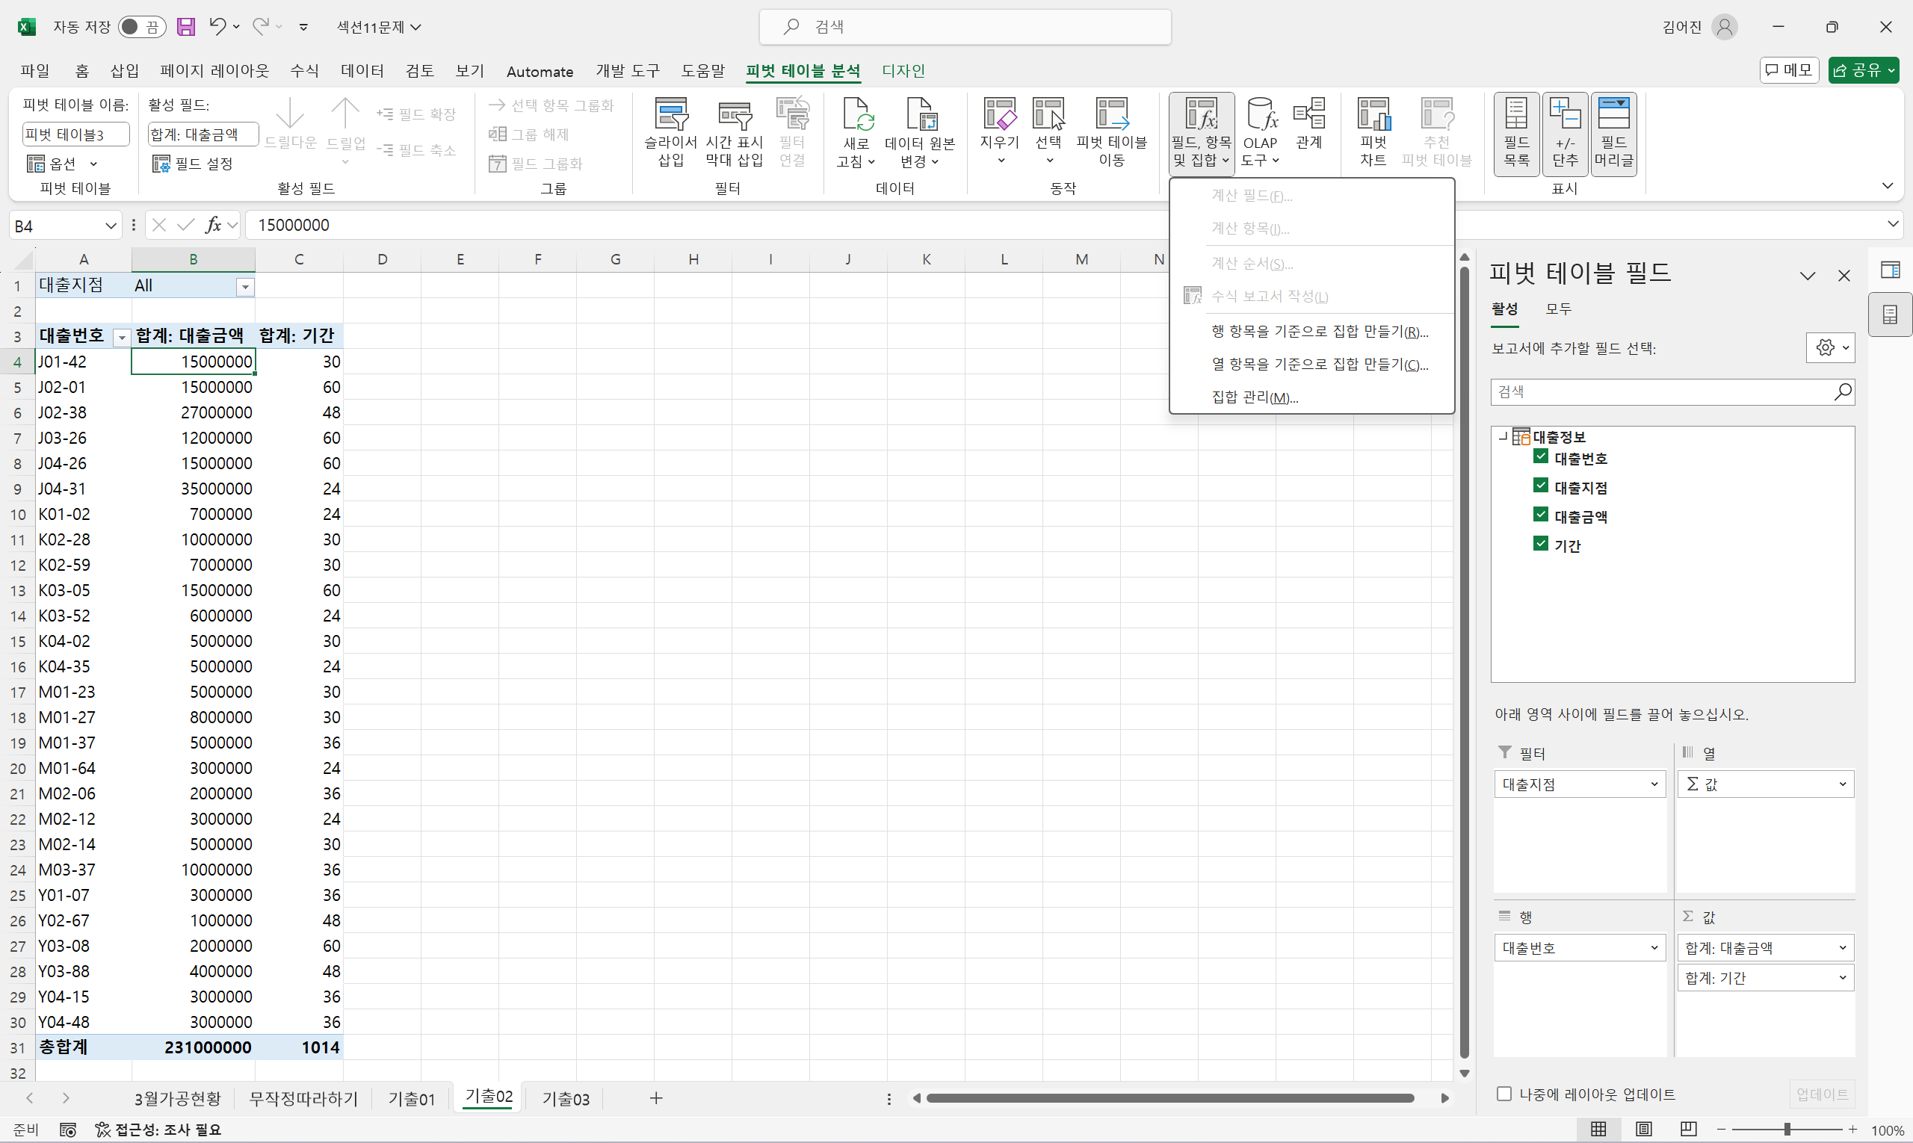This screenshot has height=1143, width=1913.
Task: Click the Save icon in the title bar
Action: 185,27
